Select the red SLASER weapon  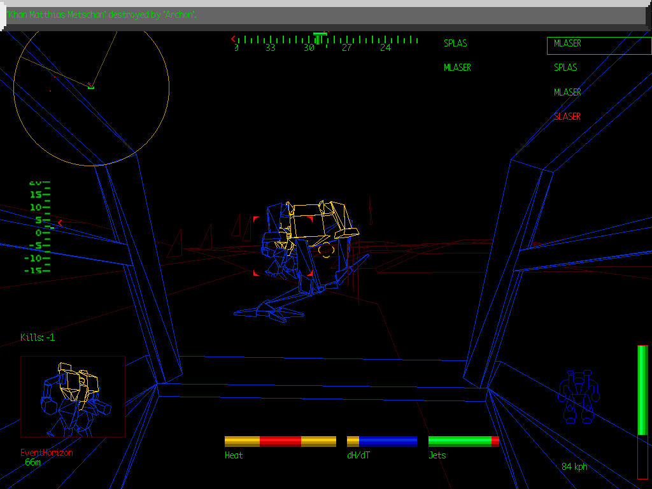pyautogui.click(x=567, y=117)
